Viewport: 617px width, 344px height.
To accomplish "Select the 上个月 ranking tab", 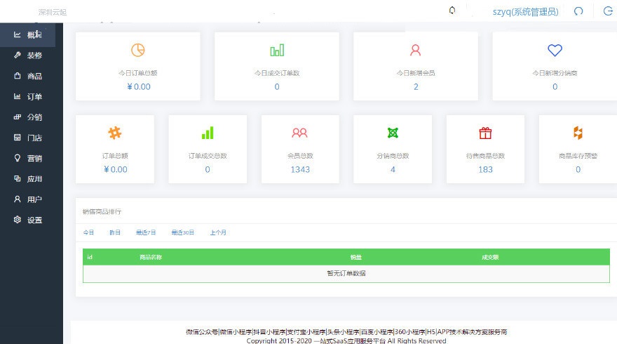I will 218,232.
